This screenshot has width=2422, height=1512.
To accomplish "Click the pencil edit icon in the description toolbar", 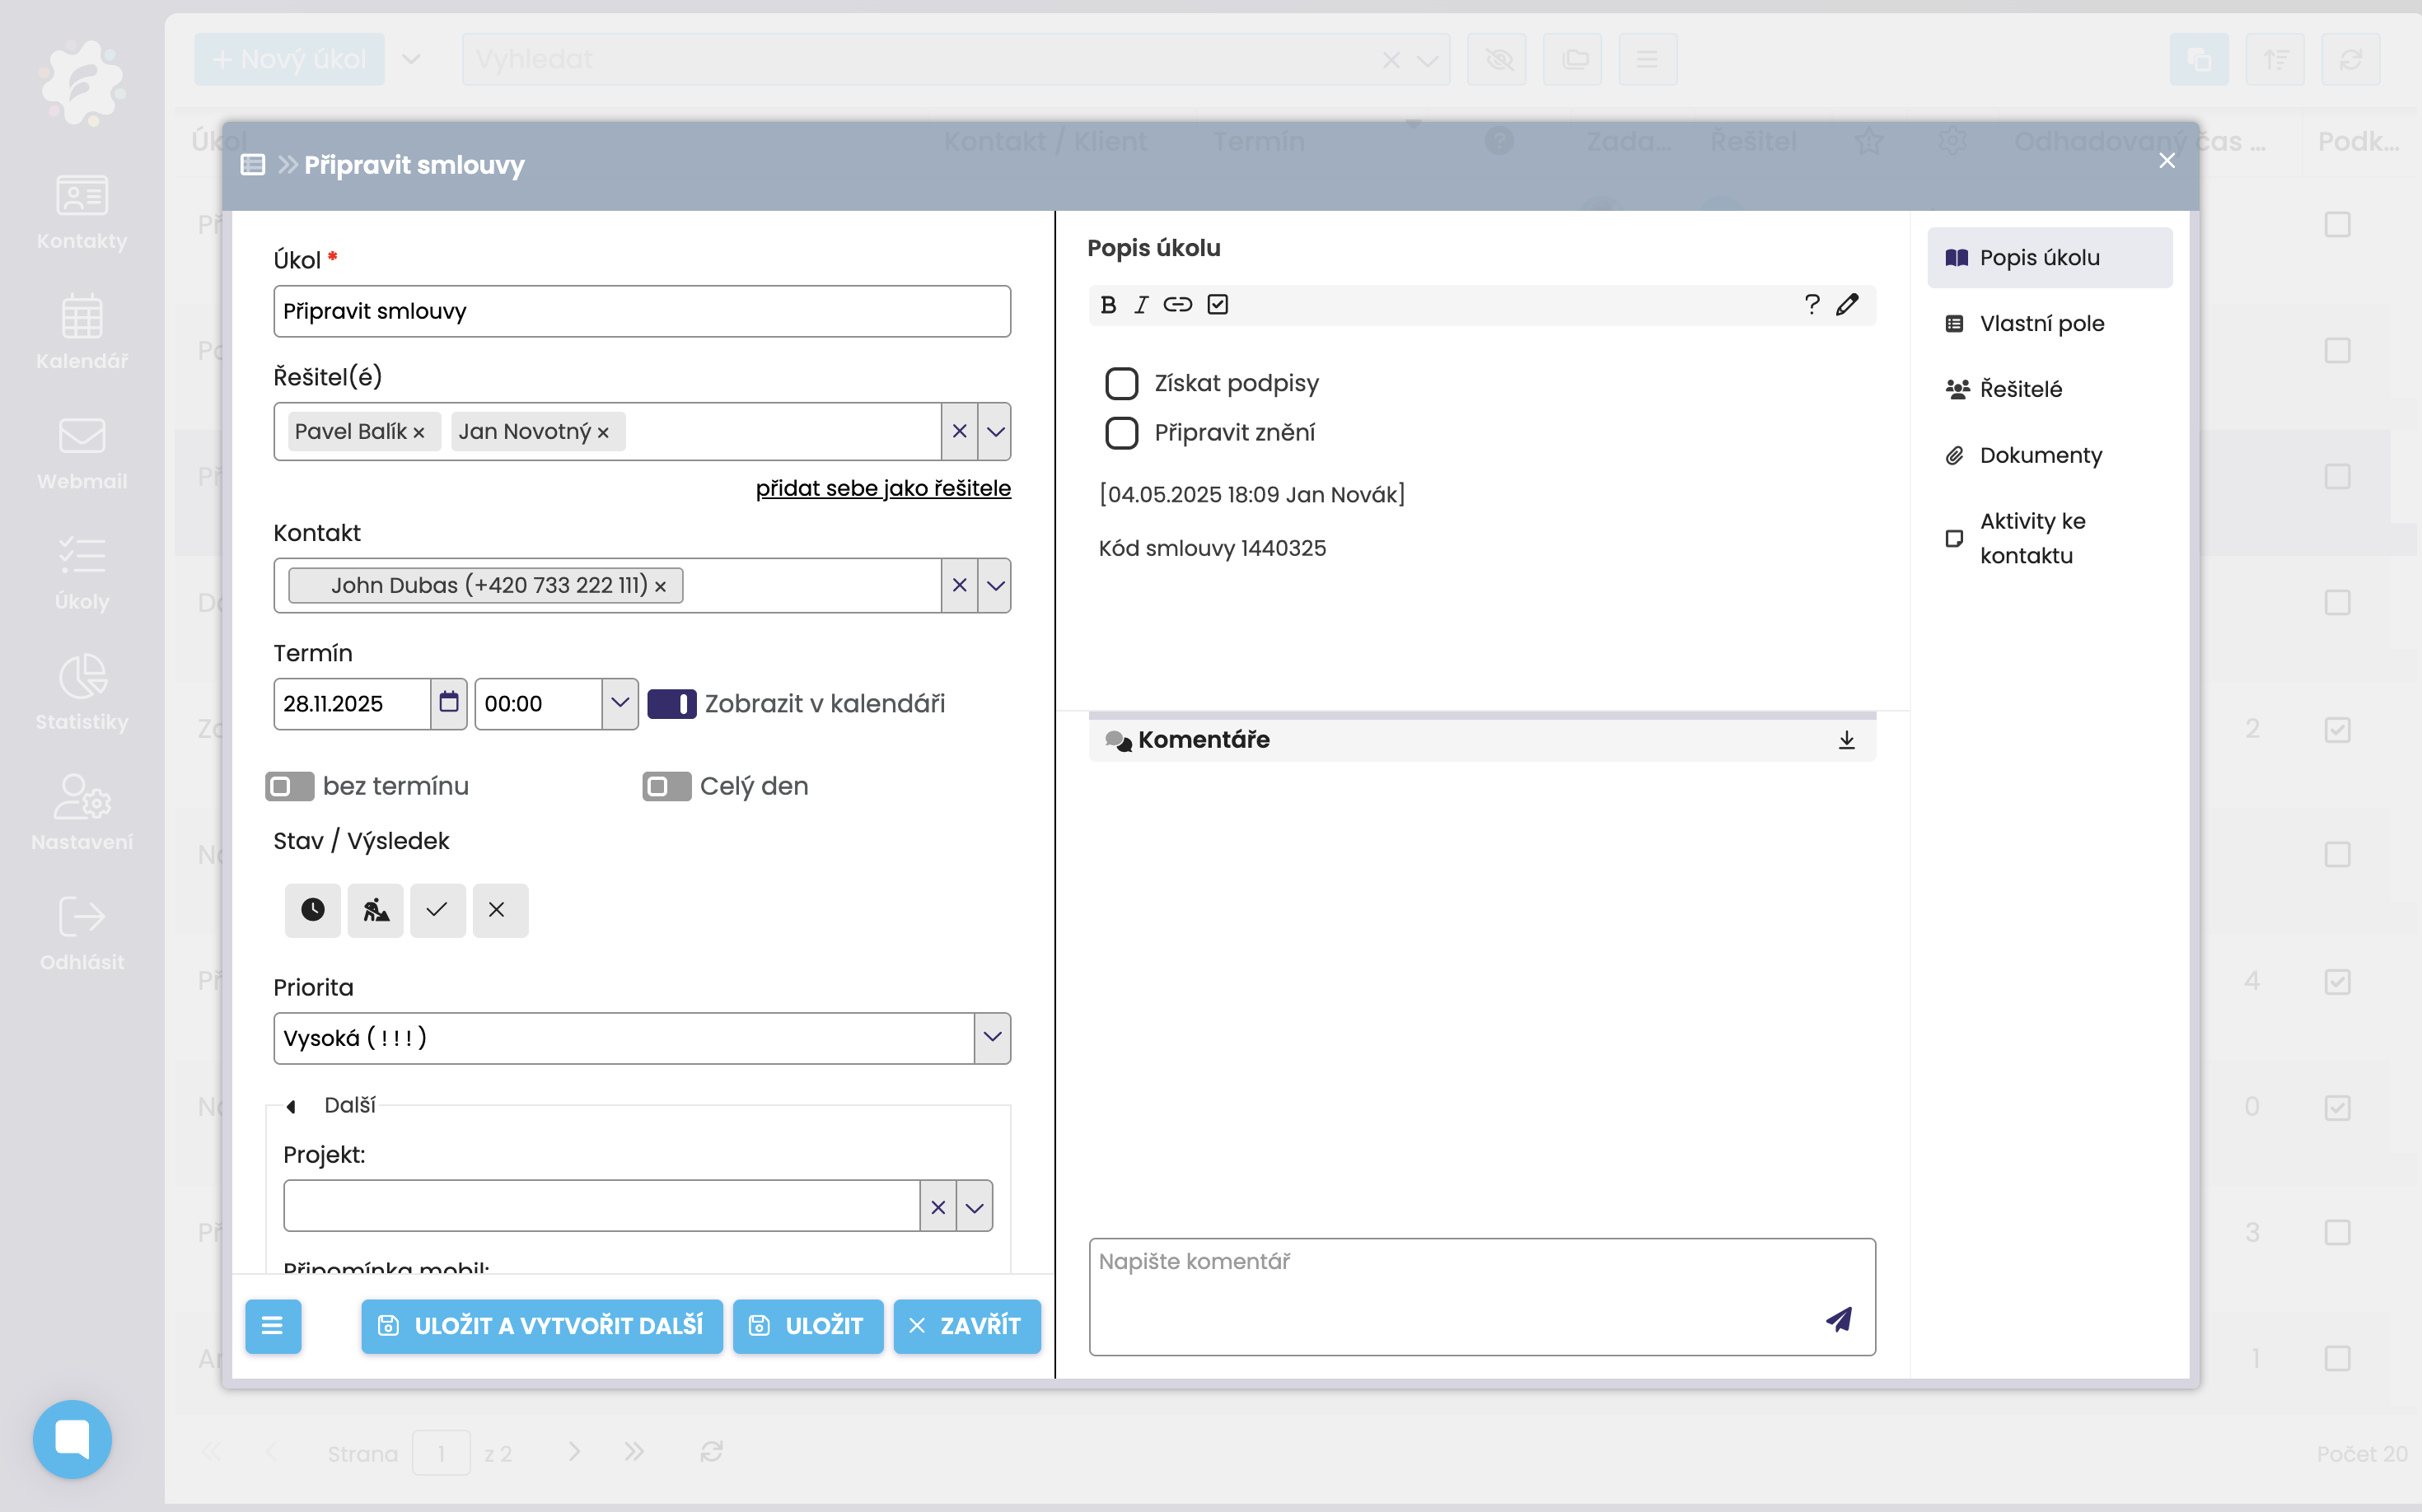I will click(1847, 305).
